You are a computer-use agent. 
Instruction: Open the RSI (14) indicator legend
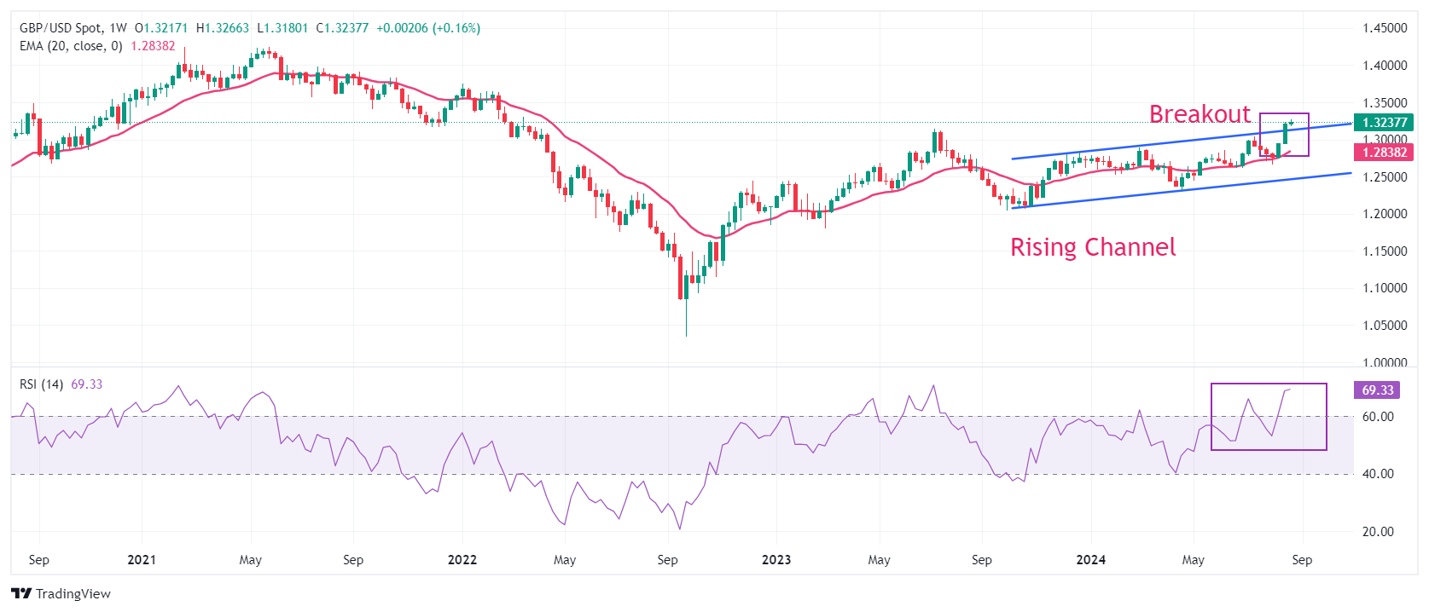tap(41, 384)
